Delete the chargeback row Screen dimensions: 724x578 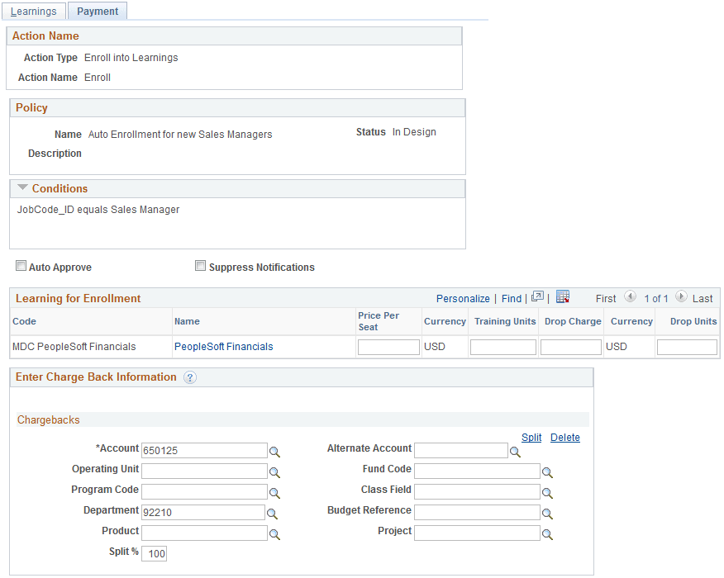coord(564,437)
